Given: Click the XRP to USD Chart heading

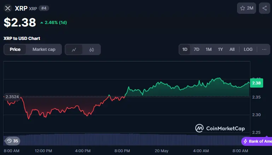Looking at the screenshot, I should click(x=22, y=38).
